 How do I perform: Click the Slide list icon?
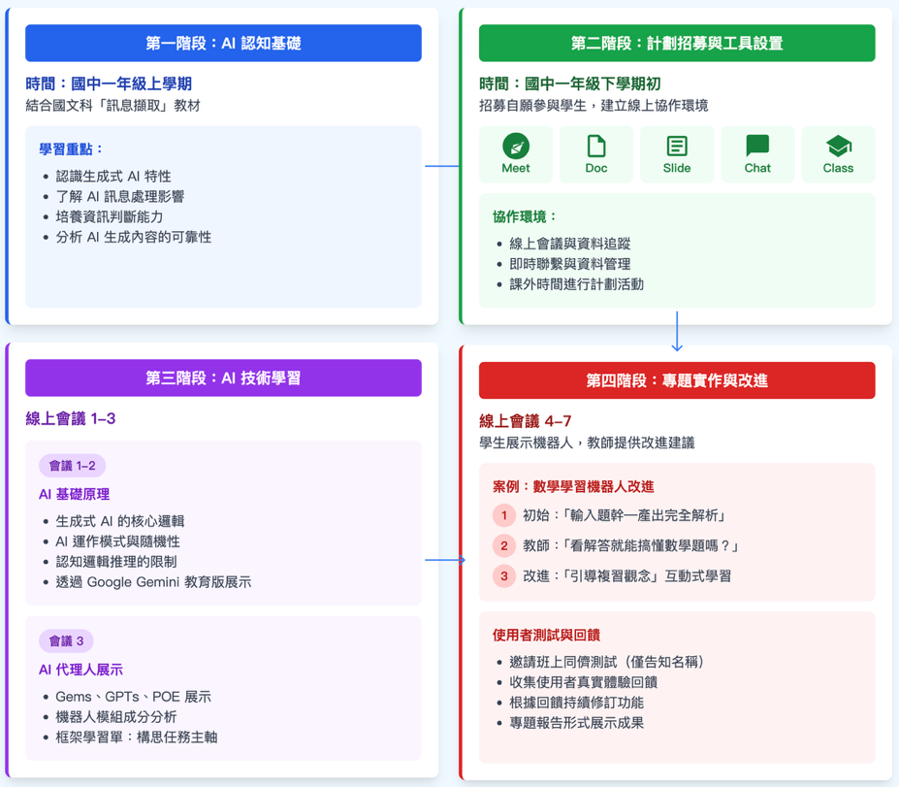677,146
